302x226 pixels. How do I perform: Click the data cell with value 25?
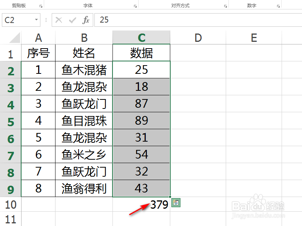click(141, 70)
